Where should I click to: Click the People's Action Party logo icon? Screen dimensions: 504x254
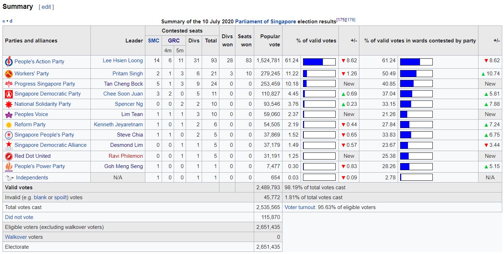point(9,62)
